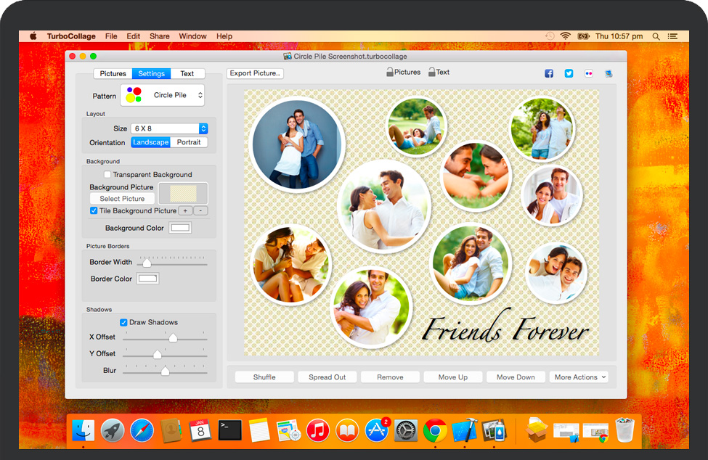Click the Twitter share icon
The height and width of the screenshot is (460, 708).
pyautogui.click(x=569, y=73)
